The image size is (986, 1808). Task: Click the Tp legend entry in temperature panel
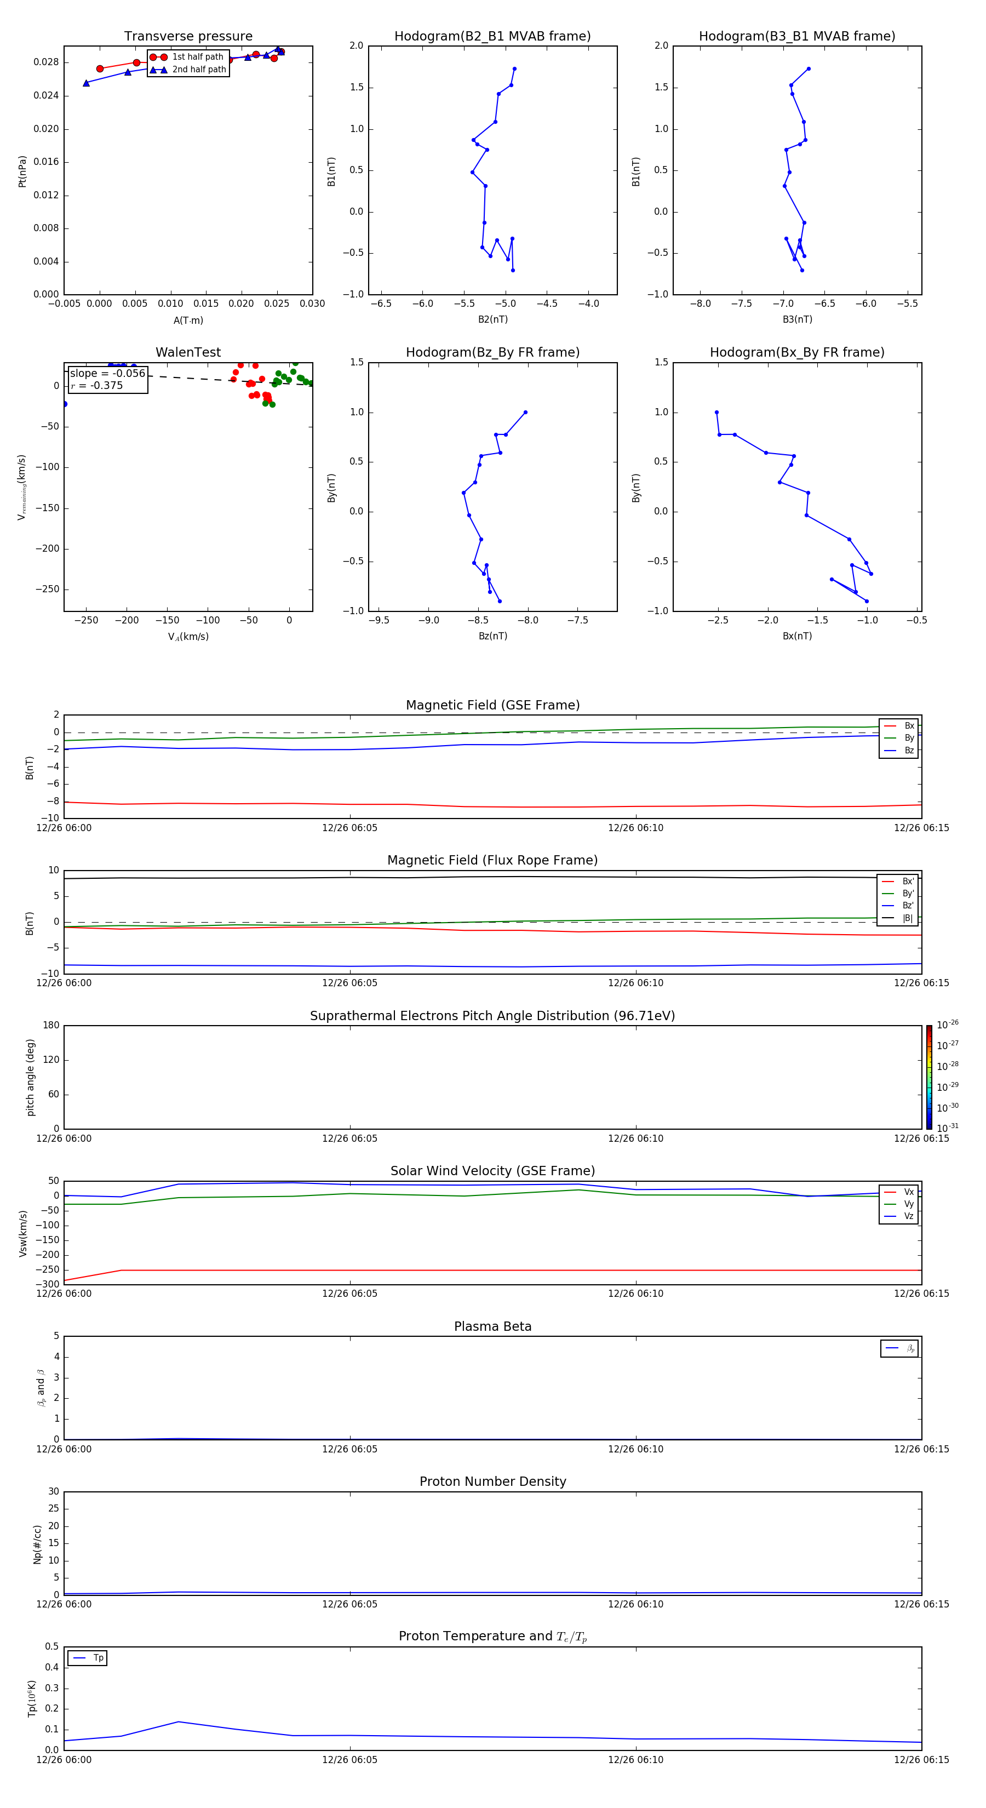[88, 1658]
